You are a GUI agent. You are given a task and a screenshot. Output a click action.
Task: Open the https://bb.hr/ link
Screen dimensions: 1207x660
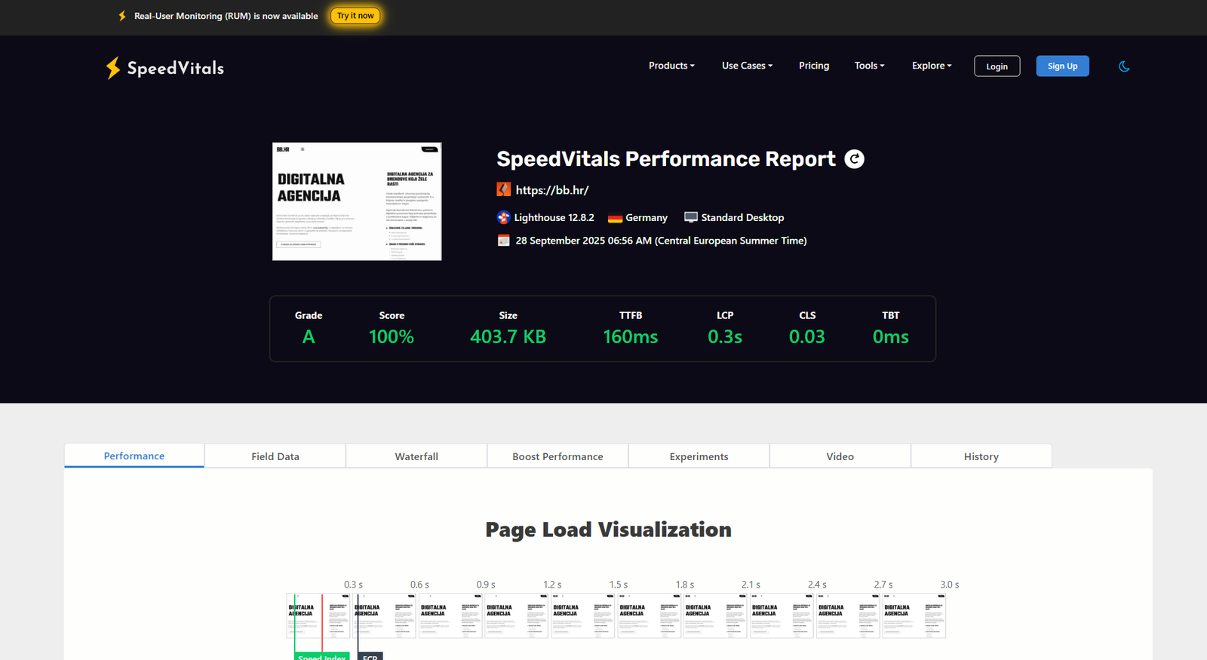(552, 190)
